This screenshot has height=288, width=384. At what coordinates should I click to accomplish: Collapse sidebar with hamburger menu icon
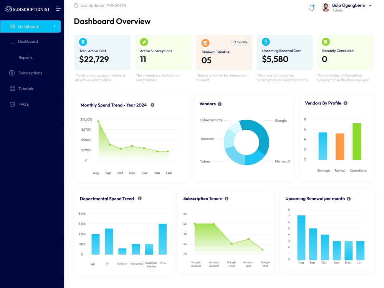tap(58, 9)
